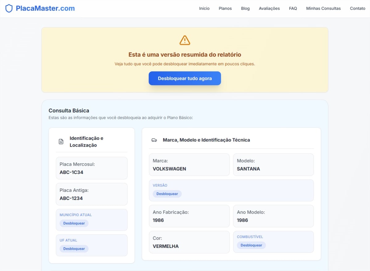Image resolution: width=370 pixels, height=271 pixels.
Task: Click the Ano Fabricação value 1986
Action: 158,220
